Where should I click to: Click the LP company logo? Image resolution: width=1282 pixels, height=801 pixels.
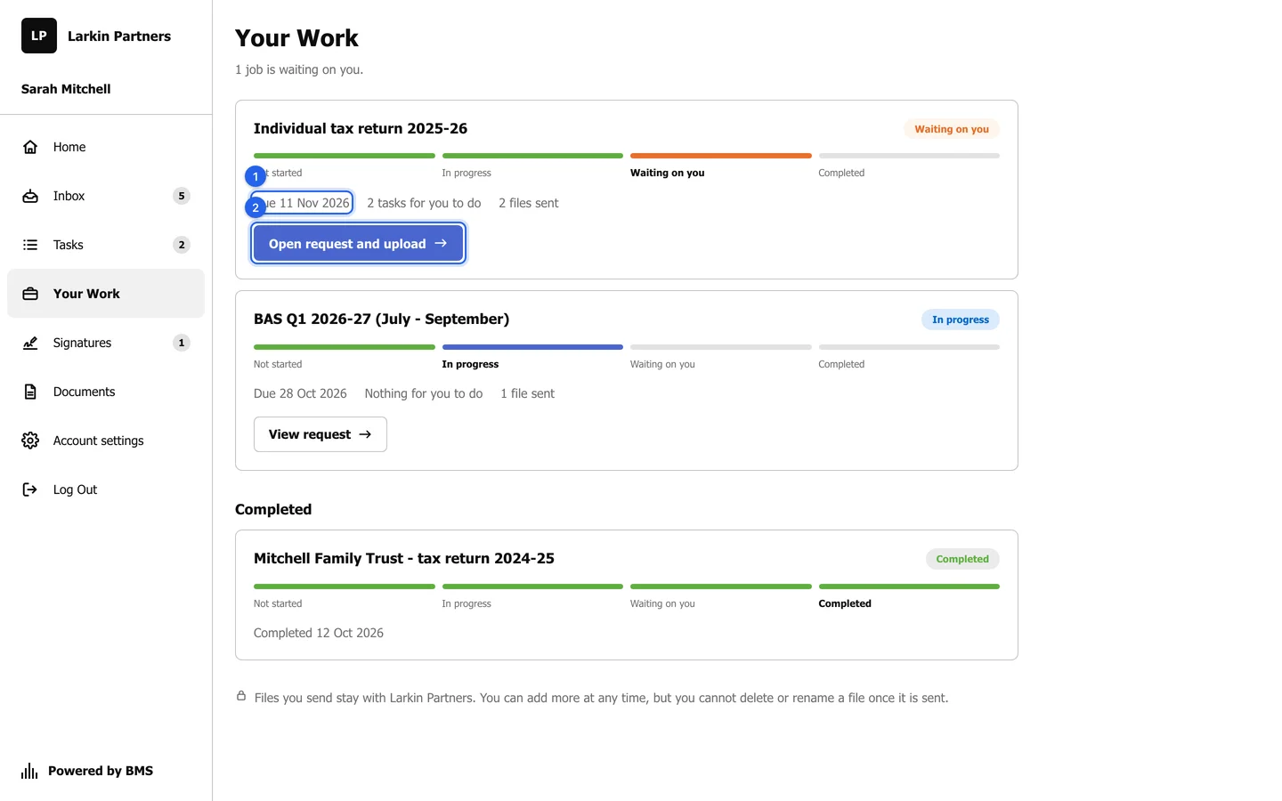click(x=39, y=36)
